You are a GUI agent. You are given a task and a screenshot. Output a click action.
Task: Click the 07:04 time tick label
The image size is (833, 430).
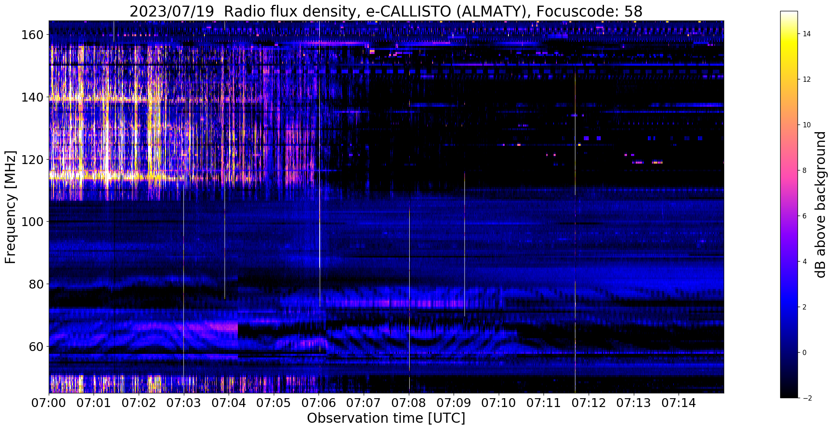pos(229,402)
